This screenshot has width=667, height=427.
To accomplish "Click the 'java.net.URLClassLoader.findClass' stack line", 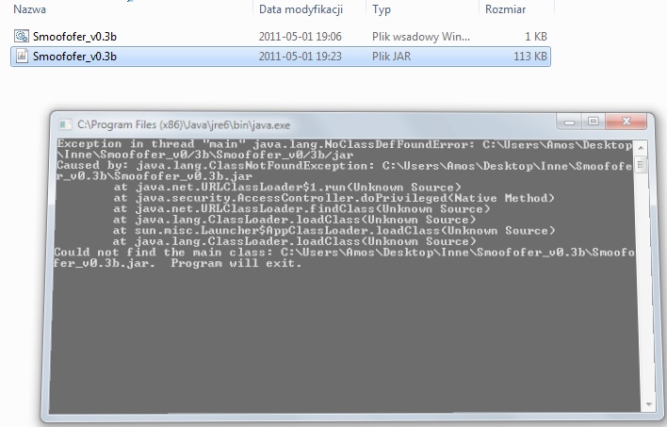I will (x=301, y=209).
